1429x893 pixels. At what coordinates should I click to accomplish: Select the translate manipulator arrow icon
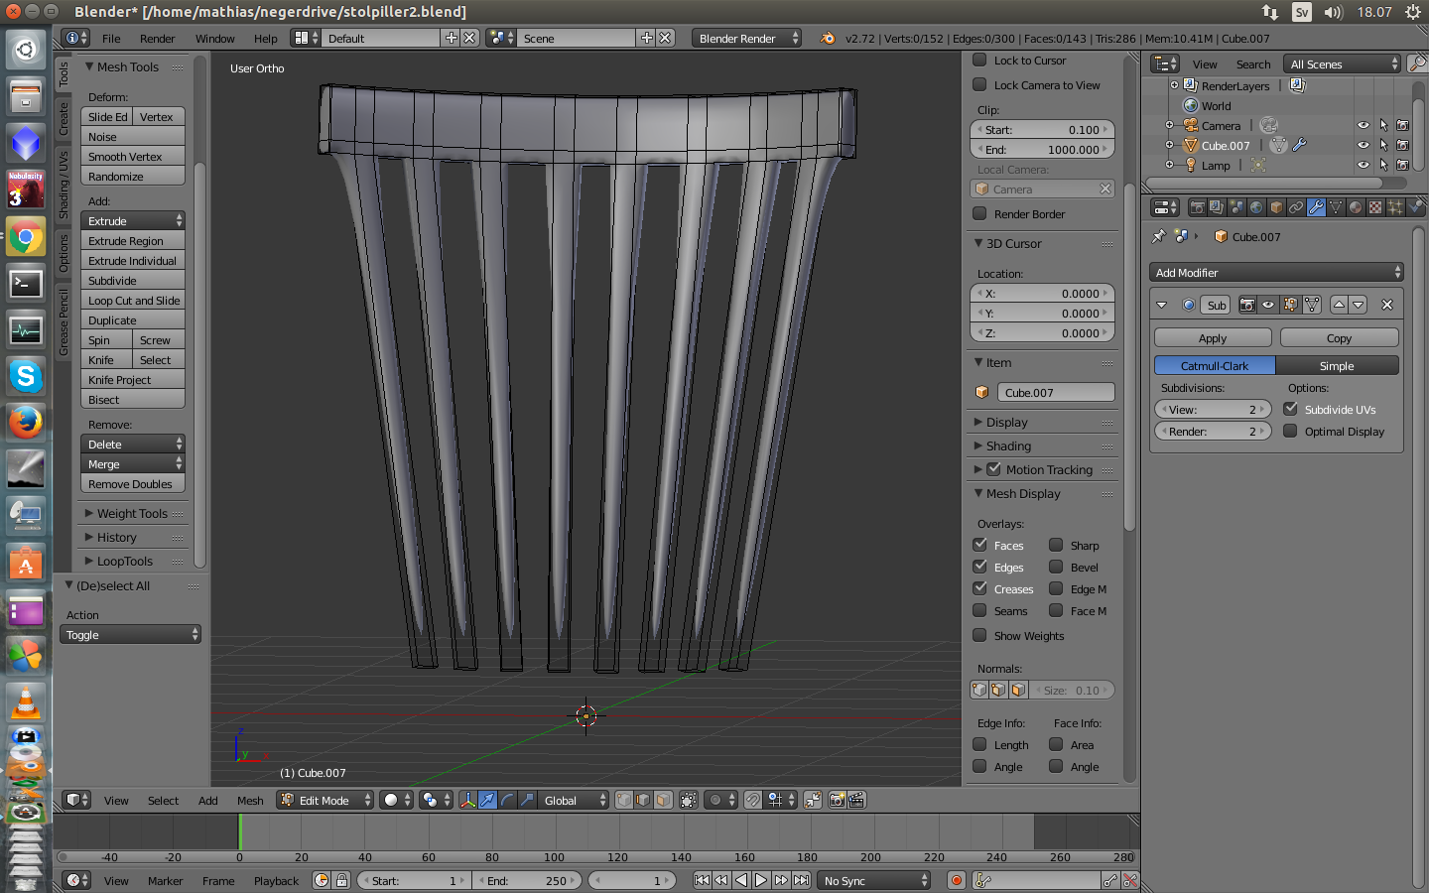tap(487, 800)
